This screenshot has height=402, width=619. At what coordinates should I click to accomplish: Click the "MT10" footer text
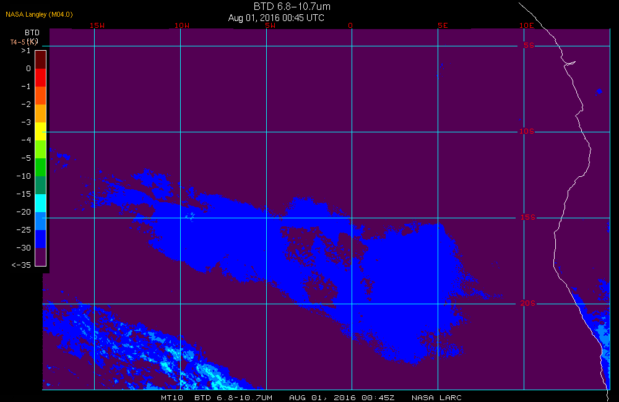pos(172,397)
